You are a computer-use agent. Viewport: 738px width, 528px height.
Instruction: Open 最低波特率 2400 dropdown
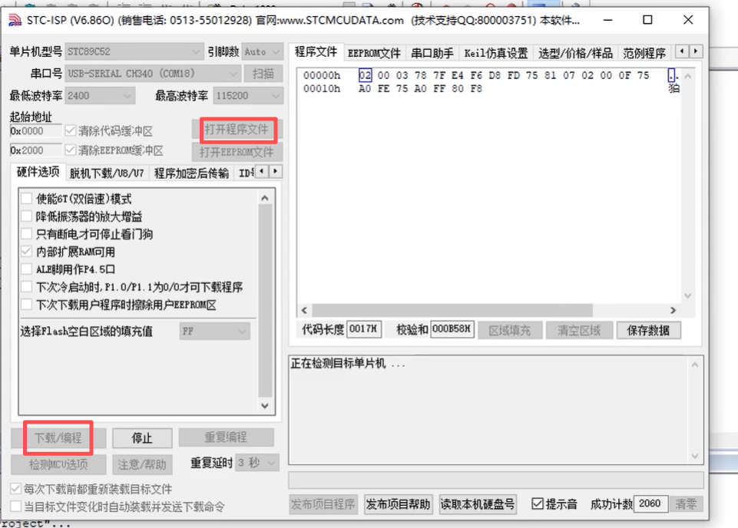pyautogui.click(x=101, y=96)
